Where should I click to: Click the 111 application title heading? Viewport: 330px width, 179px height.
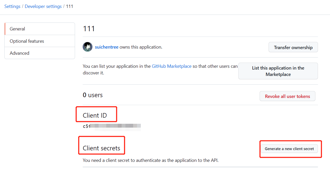(89, 29)
